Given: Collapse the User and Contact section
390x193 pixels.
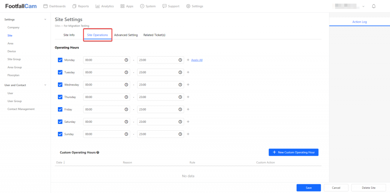Looking at the screenshot, I should pyautogui.click(x=45, y=85).
